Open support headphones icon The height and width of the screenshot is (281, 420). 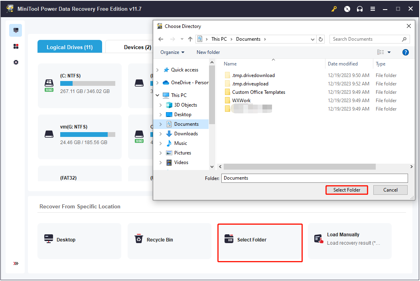pyautogui.click(x=360, y=9)
